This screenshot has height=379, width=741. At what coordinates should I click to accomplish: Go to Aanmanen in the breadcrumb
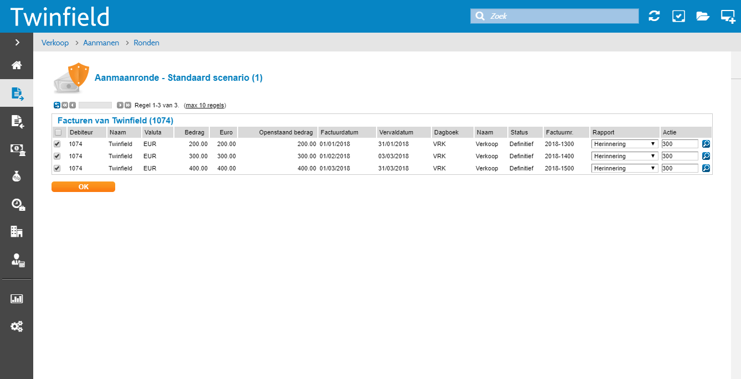[101, 43]
